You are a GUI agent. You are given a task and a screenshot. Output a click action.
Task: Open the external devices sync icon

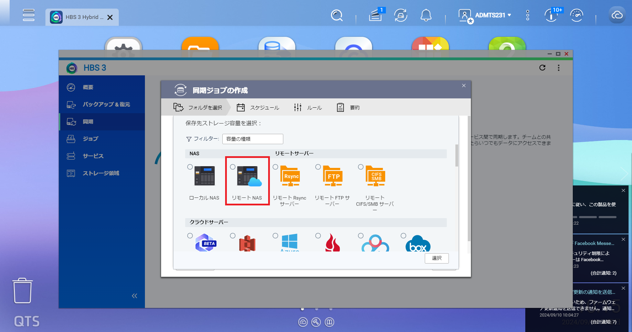(401, 15)
